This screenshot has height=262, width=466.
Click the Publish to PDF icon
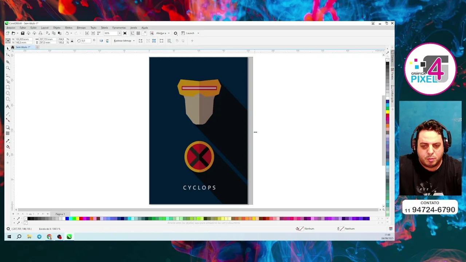point(99,33)
